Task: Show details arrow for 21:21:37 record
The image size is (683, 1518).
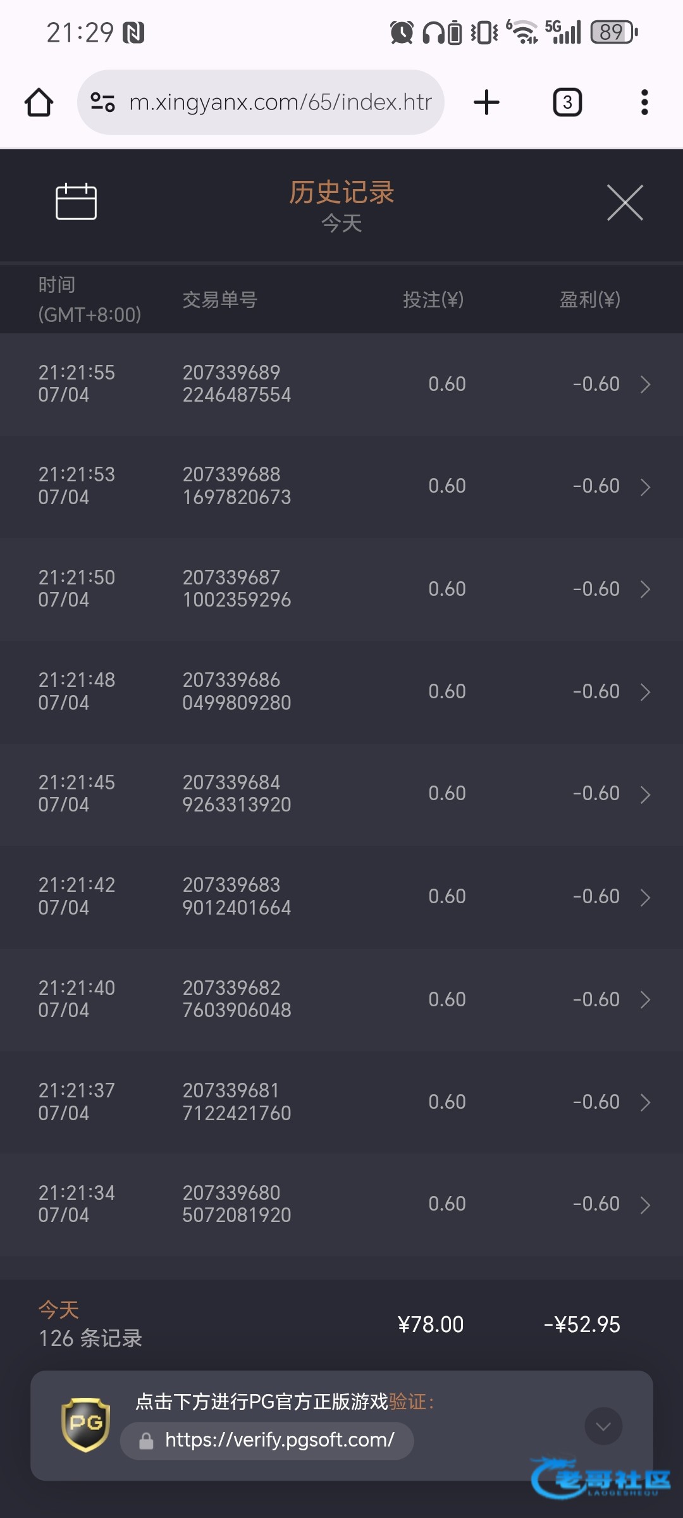Action: [645, 1102]
